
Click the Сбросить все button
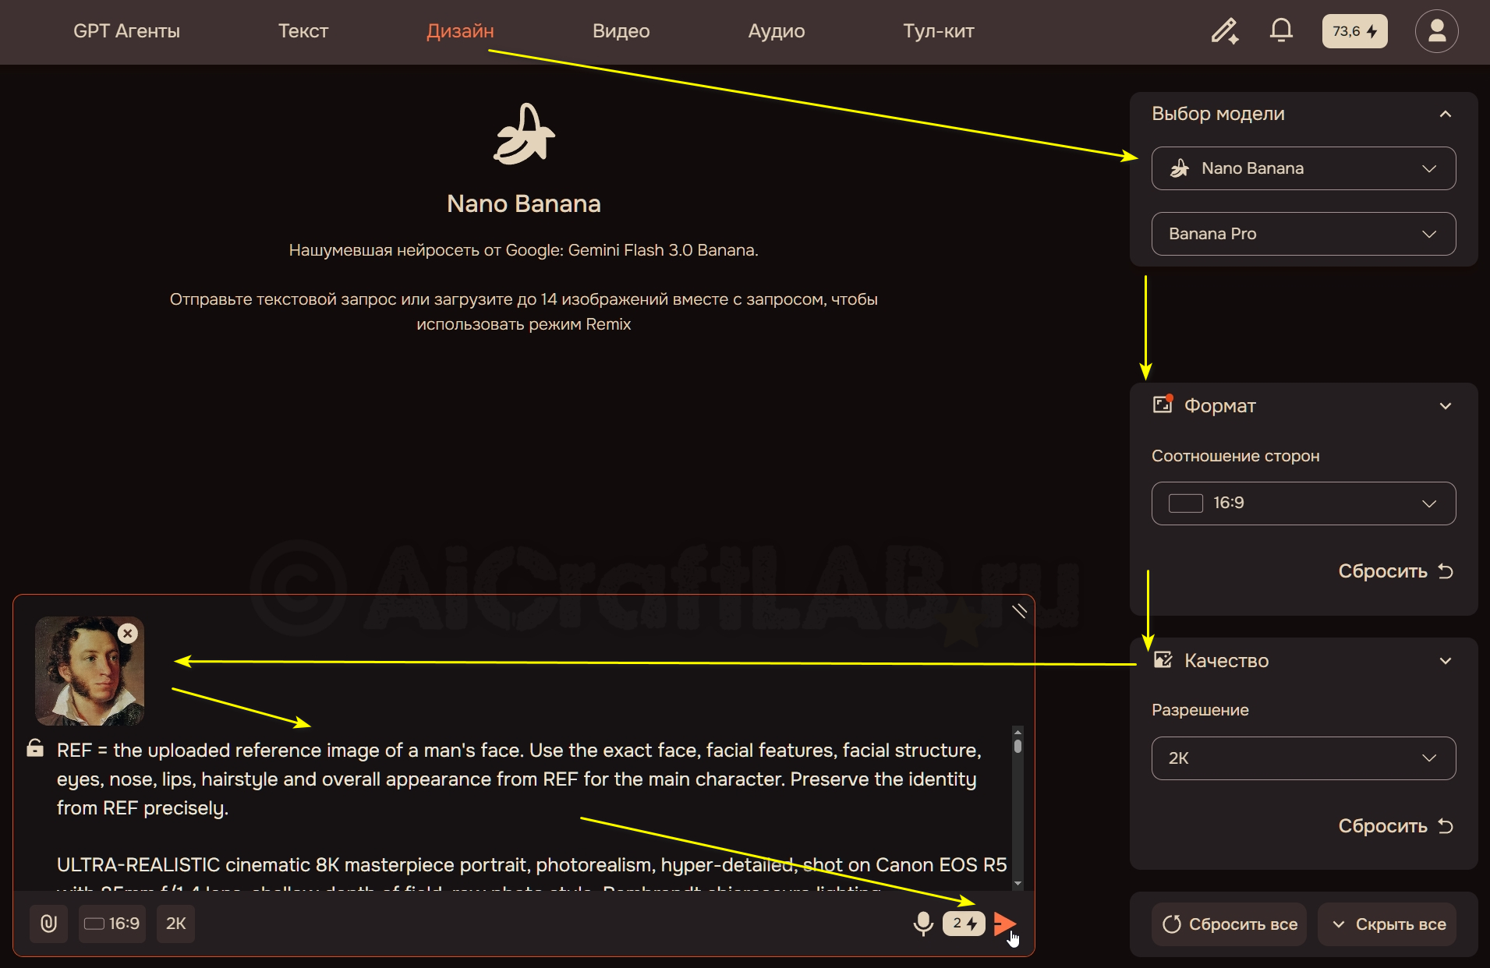point(1230,924)
